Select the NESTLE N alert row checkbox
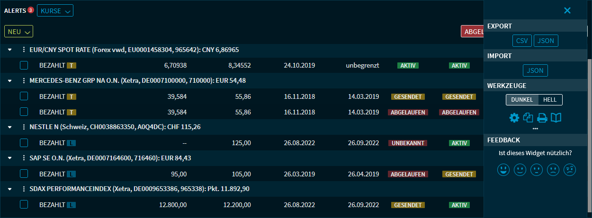592x218 pixels. (24, 143)
